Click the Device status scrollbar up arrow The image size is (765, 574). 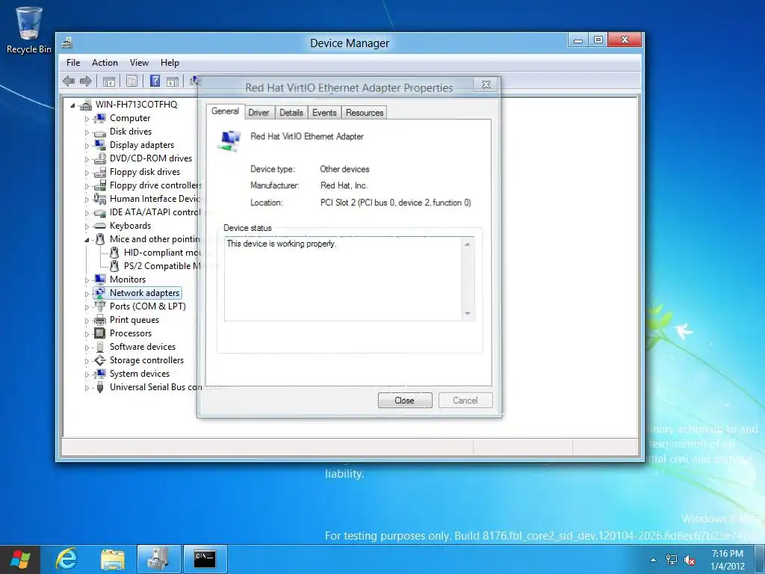(468, 244)
